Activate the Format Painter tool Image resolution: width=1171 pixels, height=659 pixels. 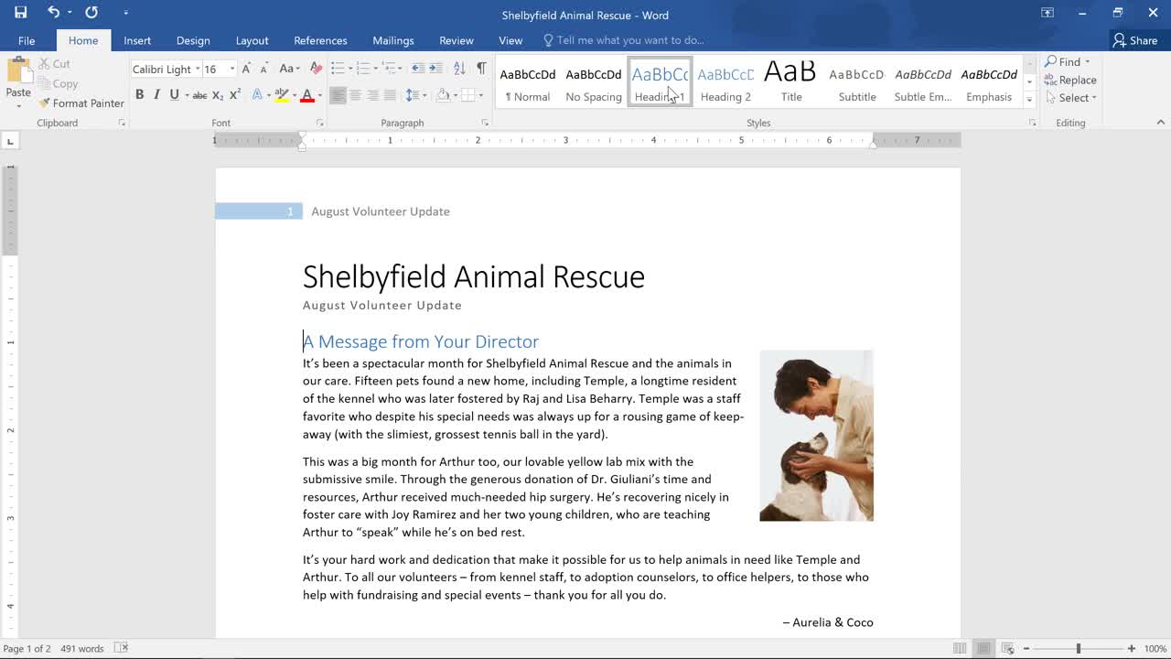[x=81, y=103]
